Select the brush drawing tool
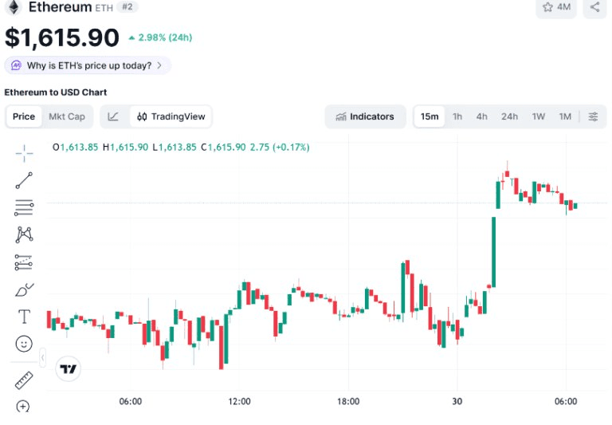The width and height of the screenshot is (612, 425). pos(24,289)
